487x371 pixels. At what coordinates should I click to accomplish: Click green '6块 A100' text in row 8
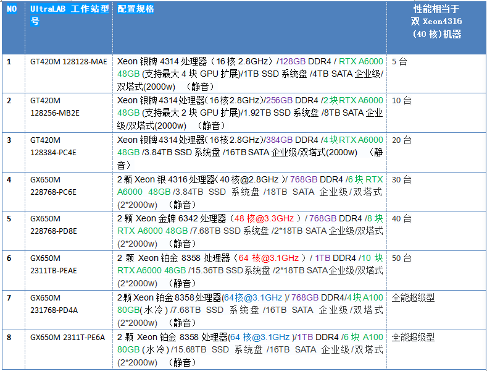pos(363,337)
